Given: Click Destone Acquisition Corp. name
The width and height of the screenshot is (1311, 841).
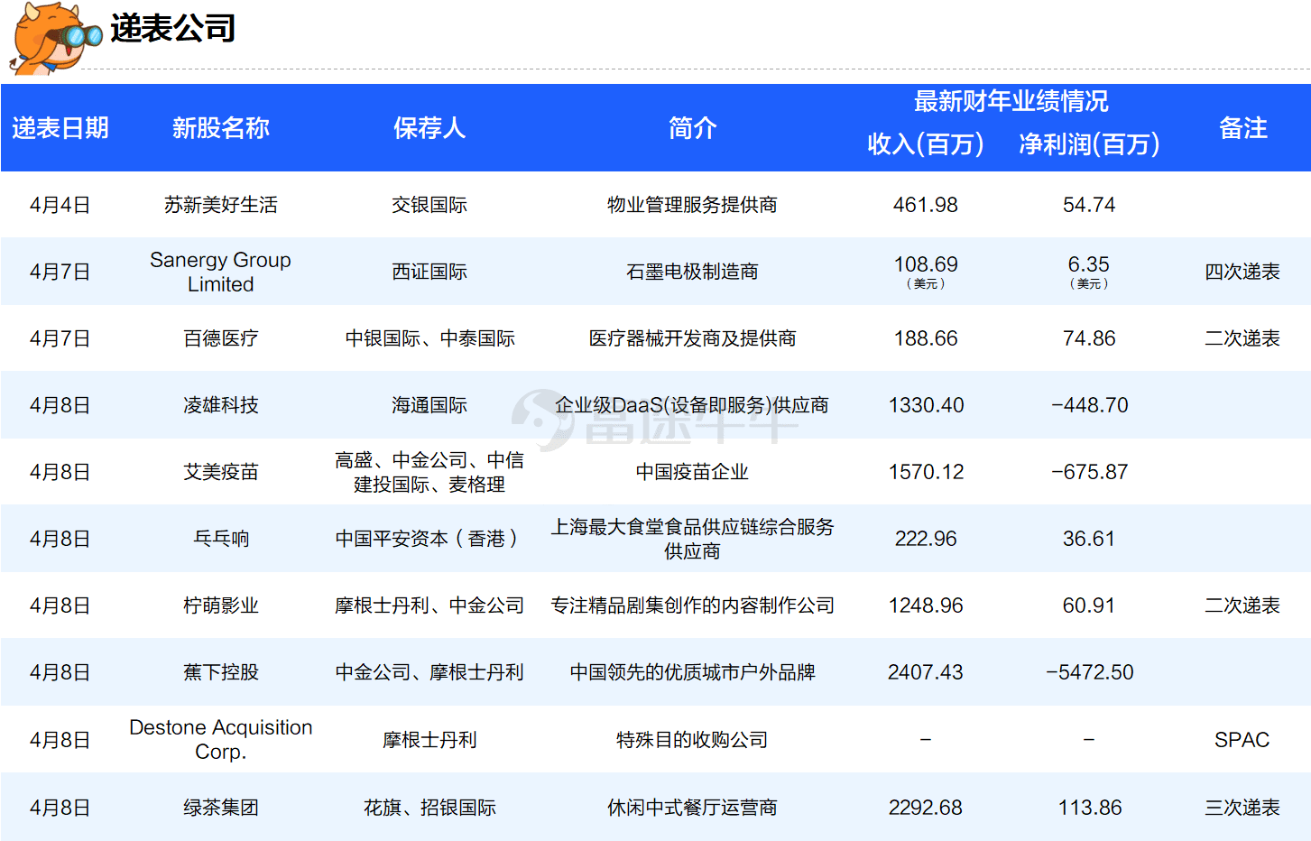Looking at the screenshot, I should (x=221, y=739).
